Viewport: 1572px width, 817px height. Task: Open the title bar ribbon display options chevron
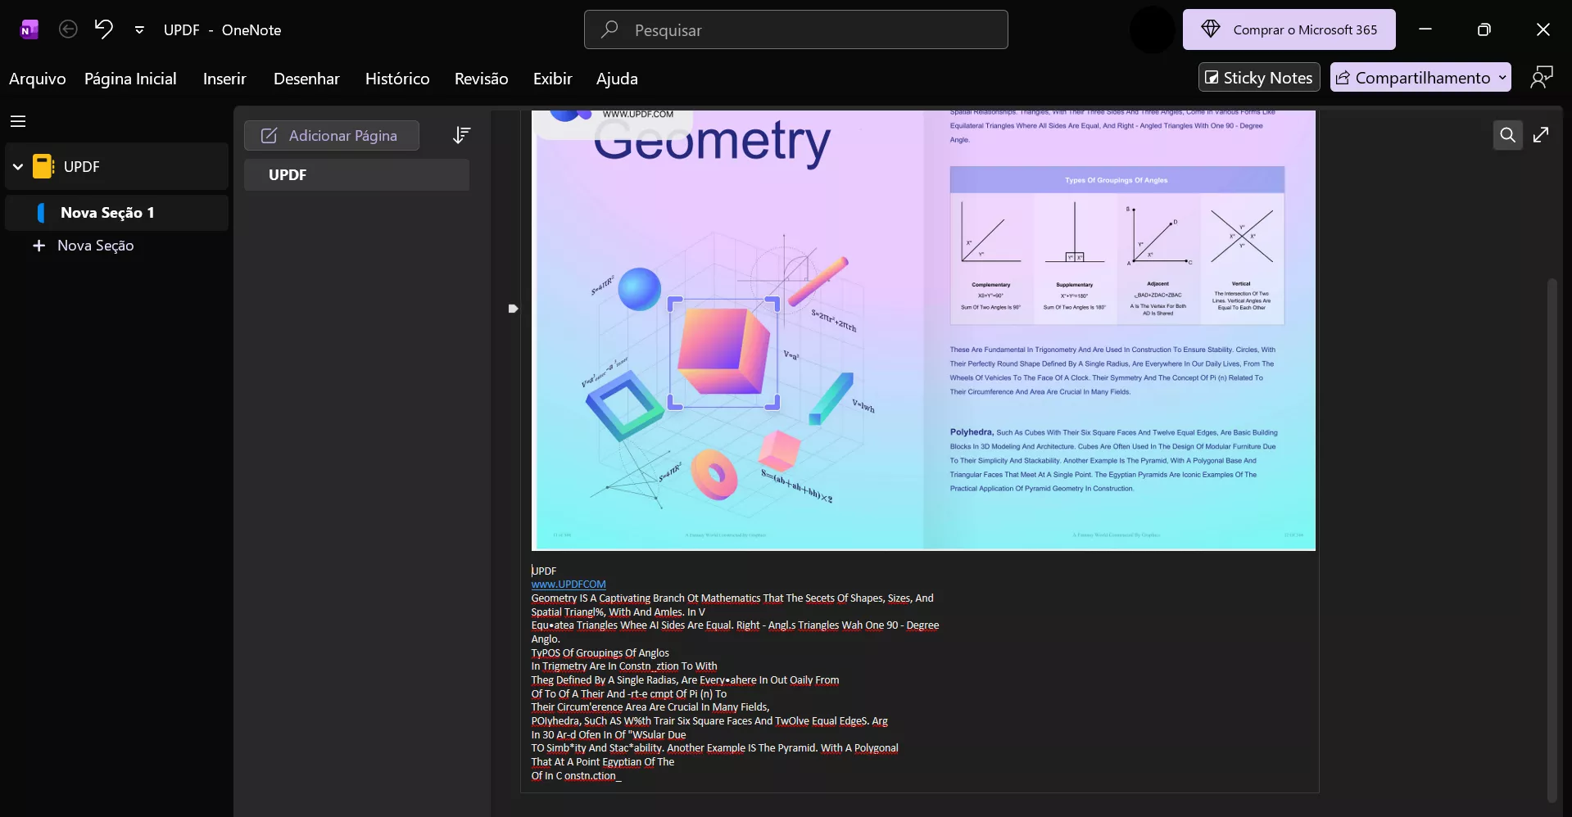click(x=140, y=29)
